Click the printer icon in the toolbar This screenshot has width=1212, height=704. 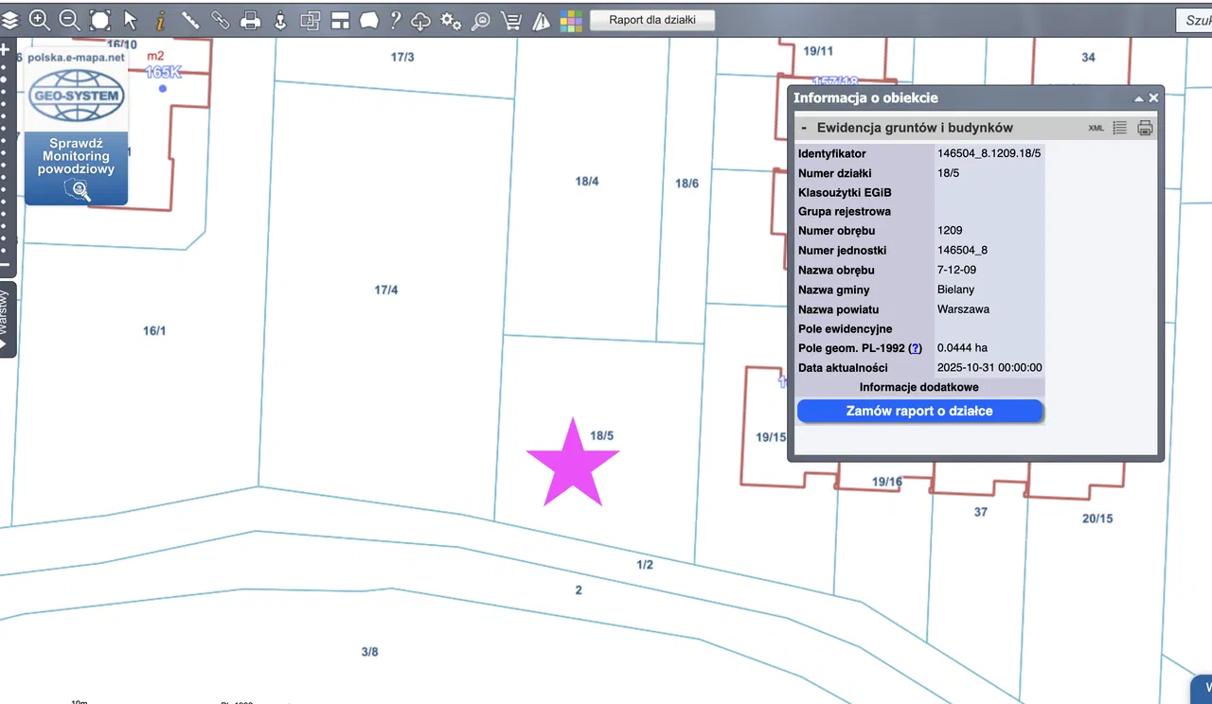click(x=250, y=20)
